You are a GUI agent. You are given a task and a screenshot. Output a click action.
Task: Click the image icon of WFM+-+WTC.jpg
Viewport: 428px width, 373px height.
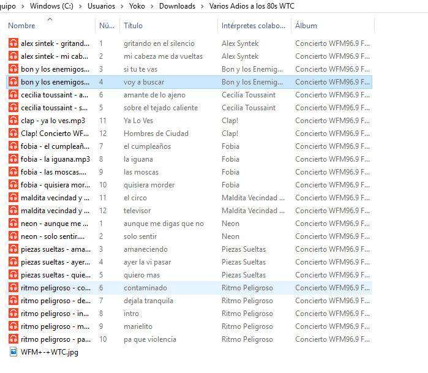point(13,352)
